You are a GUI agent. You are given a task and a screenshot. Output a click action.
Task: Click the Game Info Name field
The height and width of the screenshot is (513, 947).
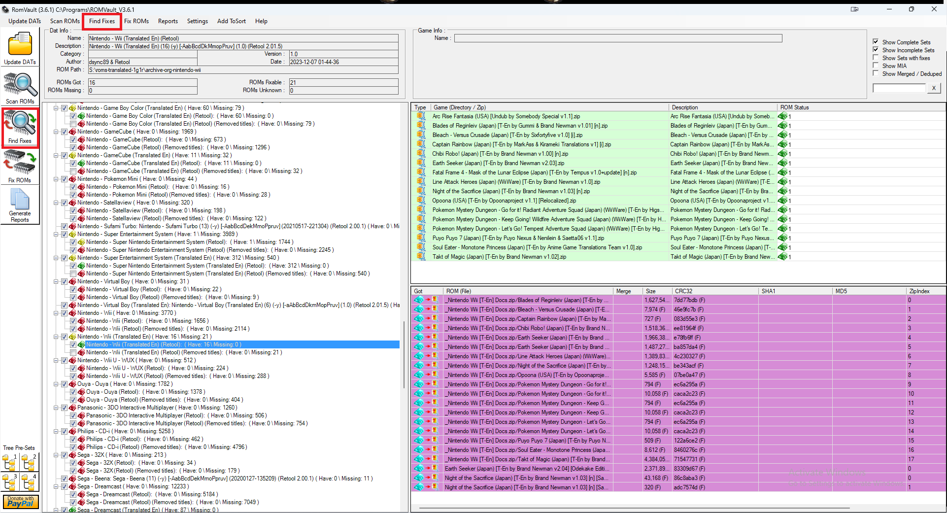pyautogui.click(x=618, y=38)
